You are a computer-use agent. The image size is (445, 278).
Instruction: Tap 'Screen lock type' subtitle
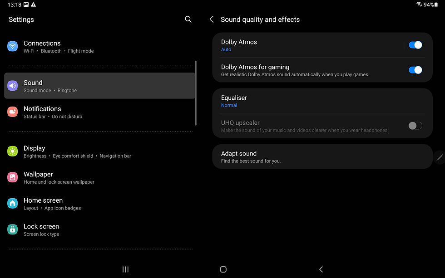(41, 234)
